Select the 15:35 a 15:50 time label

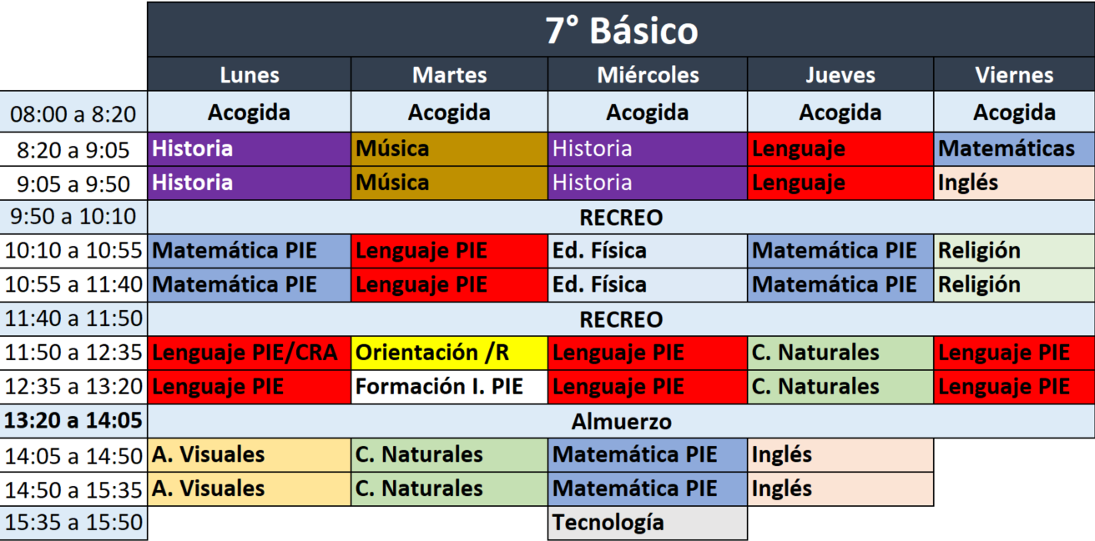point(73,523)
